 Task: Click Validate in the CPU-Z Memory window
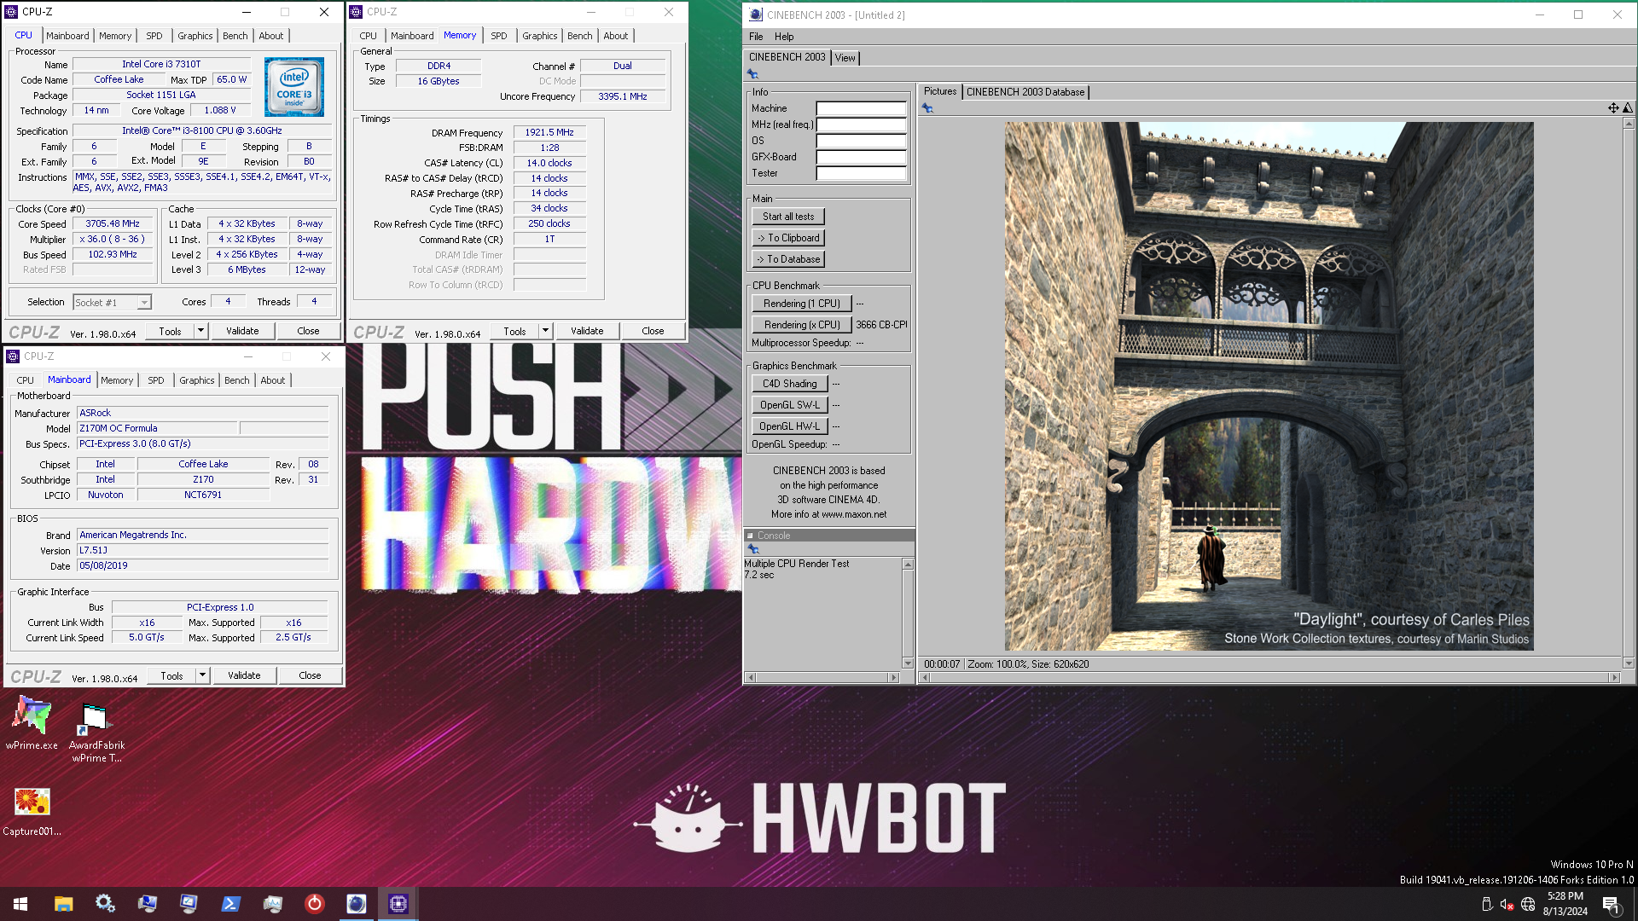coord(587,331)
